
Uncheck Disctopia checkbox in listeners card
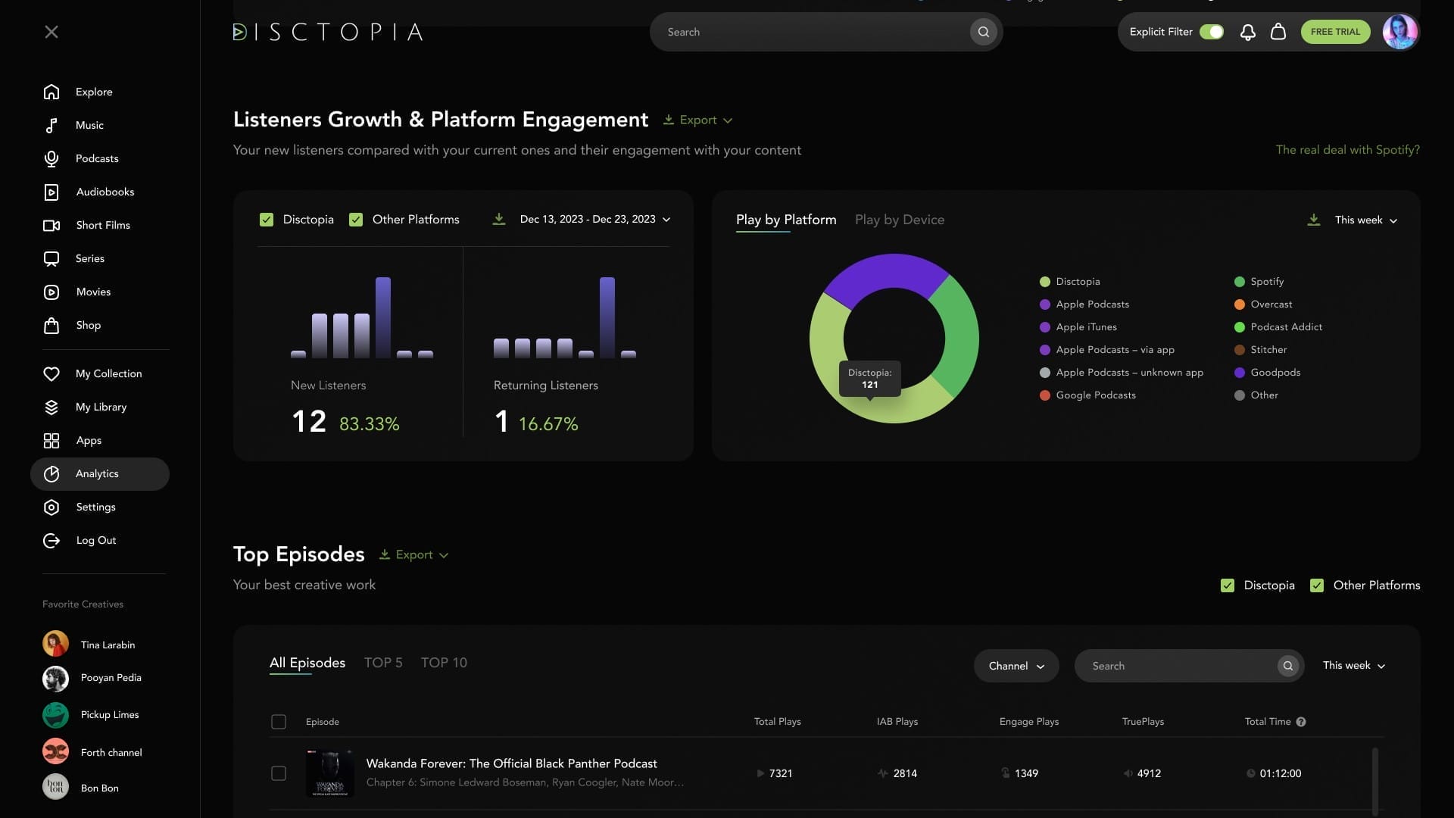pos(267,220)
